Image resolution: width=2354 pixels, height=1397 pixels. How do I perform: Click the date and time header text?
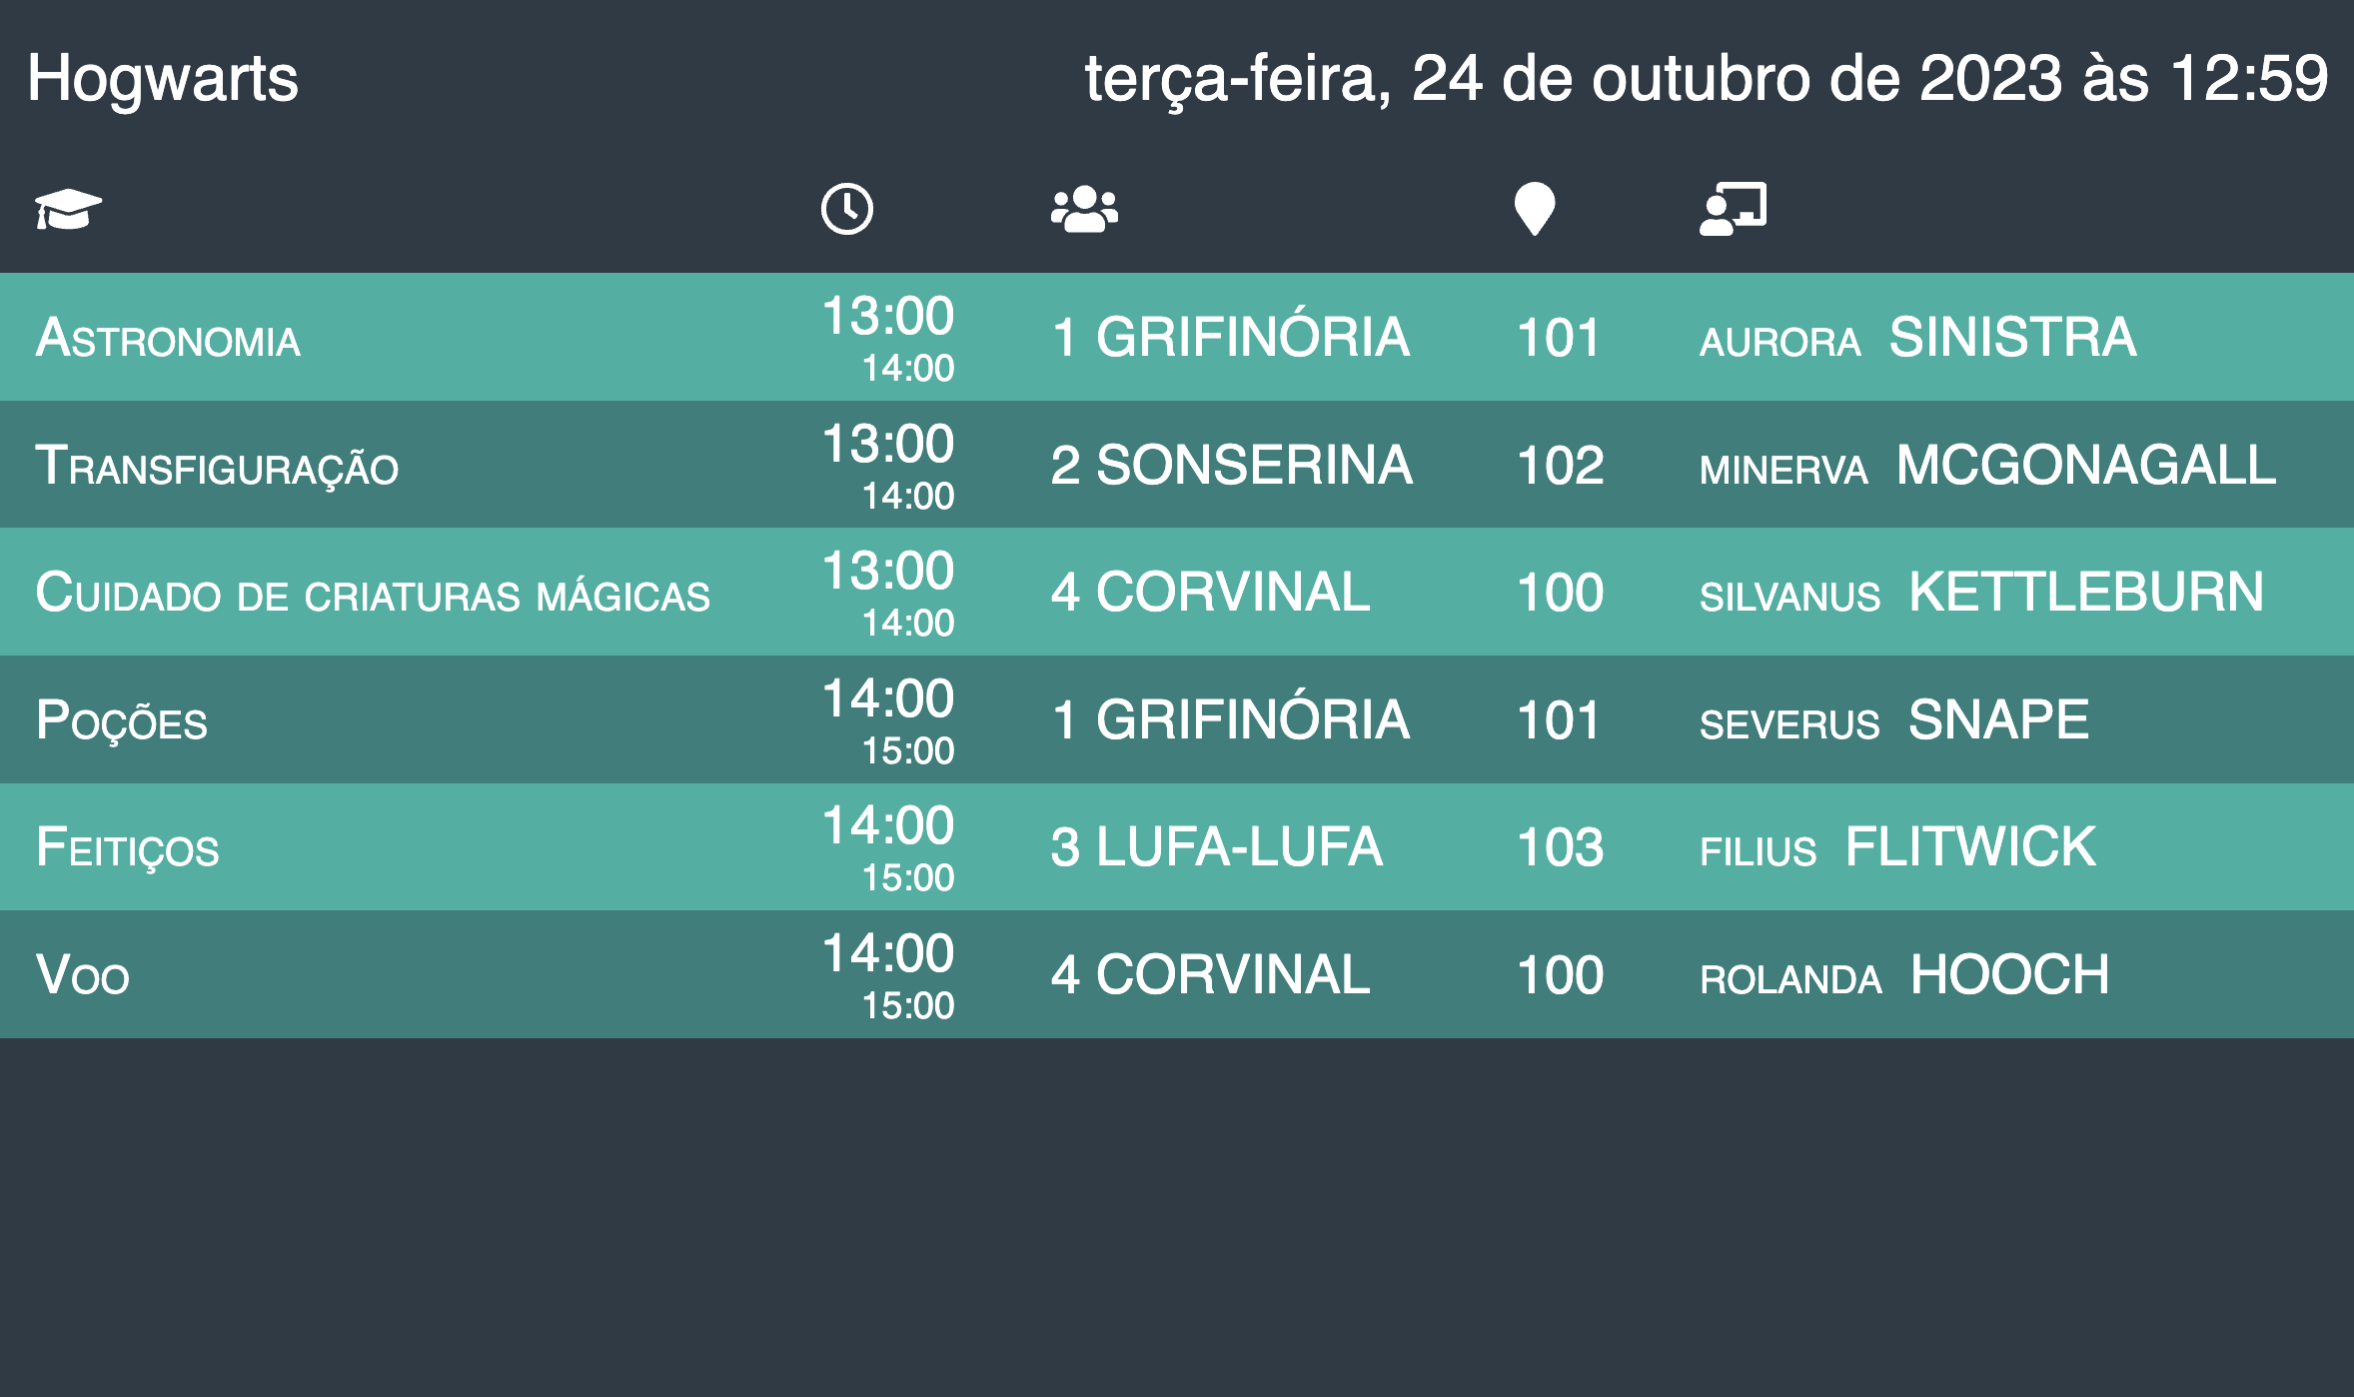pos(1706,78)
